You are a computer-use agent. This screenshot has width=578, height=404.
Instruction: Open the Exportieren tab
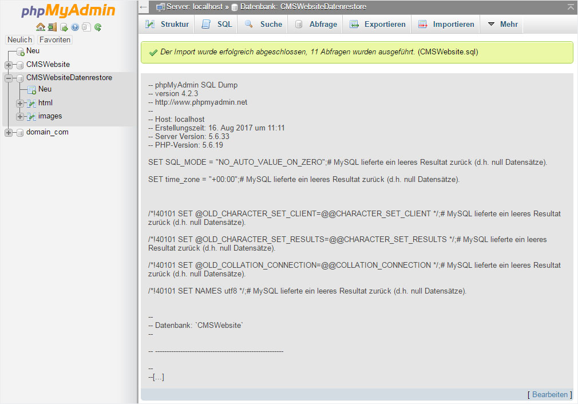(x=378, y=25)
